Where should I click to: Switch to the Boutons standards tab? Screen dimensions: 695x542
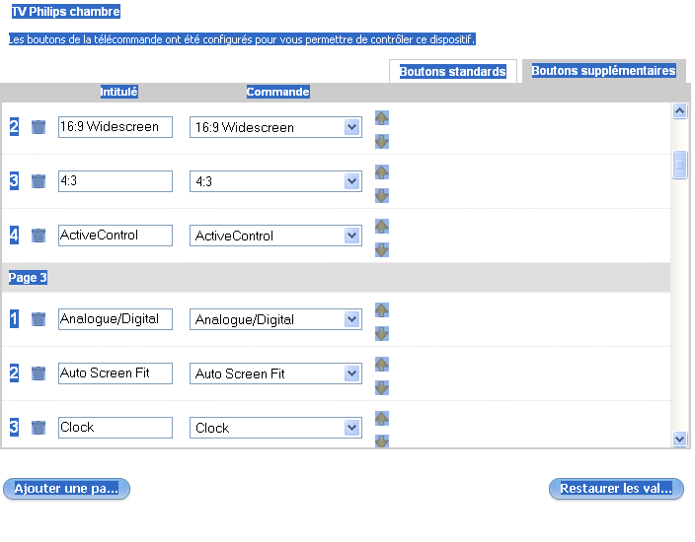click(x=452, y=72)
